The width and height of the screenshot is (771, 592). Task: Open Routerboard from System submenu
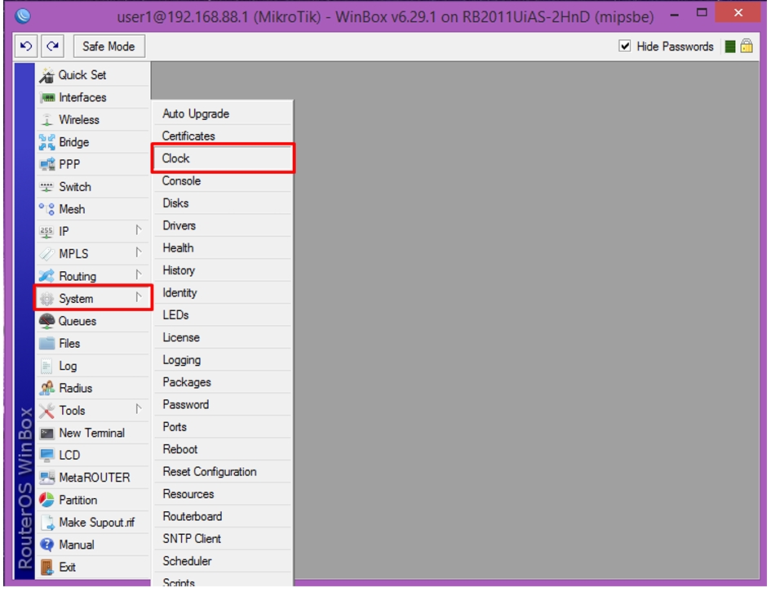[224, 517]
